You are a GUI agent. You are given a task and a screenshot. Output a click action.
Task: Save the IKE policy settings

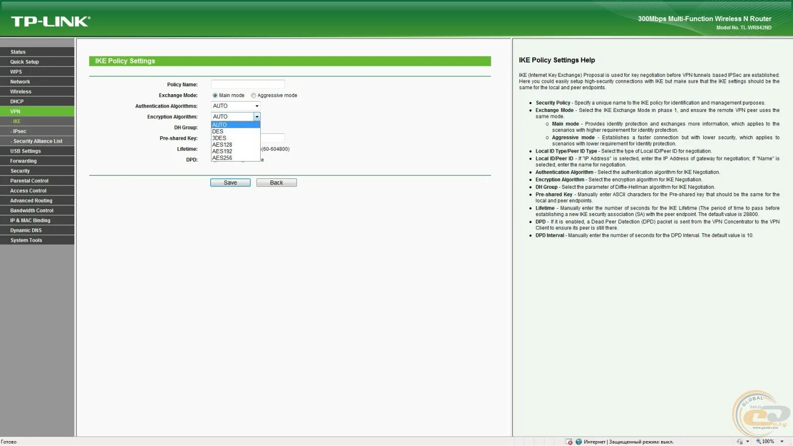click(x=230, y=183)
